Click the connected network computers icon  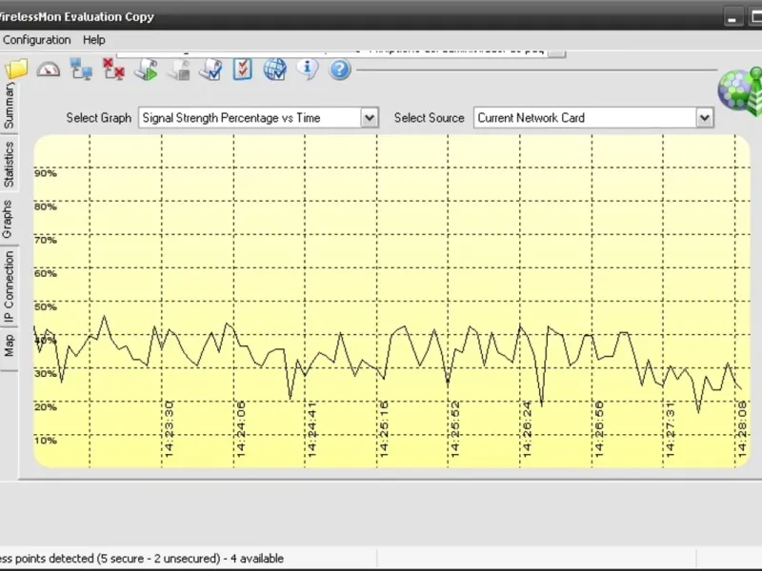pyautogui.click(x=80, y=69)
